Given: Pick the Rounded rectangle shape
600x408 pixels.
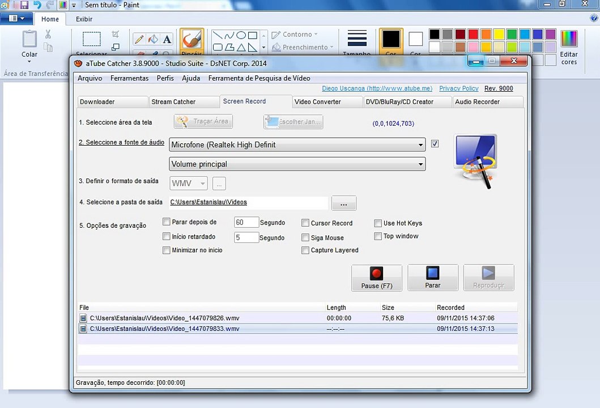Looking at the screenshot, I should [218, 47].
